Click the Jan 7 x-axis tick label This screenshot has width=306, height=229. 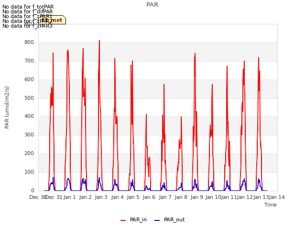tap(165, 197)
